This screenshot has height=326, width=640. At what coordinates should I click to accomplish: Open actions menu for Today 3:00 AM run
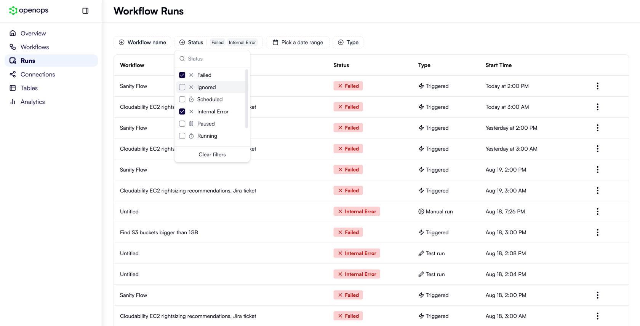[x=597, y=107]
